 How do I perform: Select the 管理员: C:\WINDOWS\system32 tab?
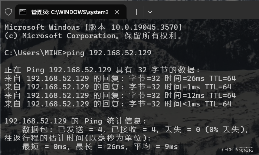click(71, 12)
